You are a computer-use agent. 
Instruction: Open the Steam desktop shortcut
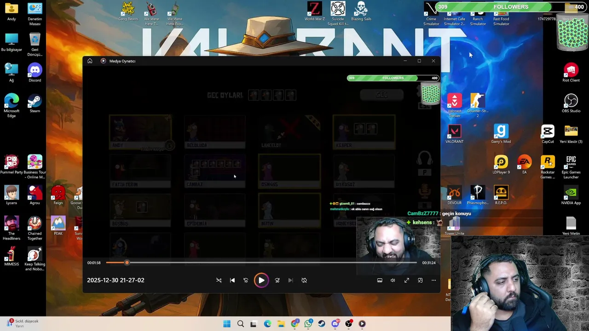click(x=35, y=103)
